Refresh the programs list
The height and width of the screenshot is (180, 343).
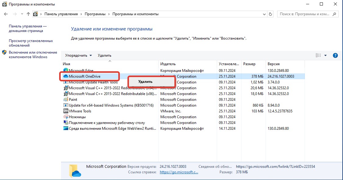click(x=270, y=14)
